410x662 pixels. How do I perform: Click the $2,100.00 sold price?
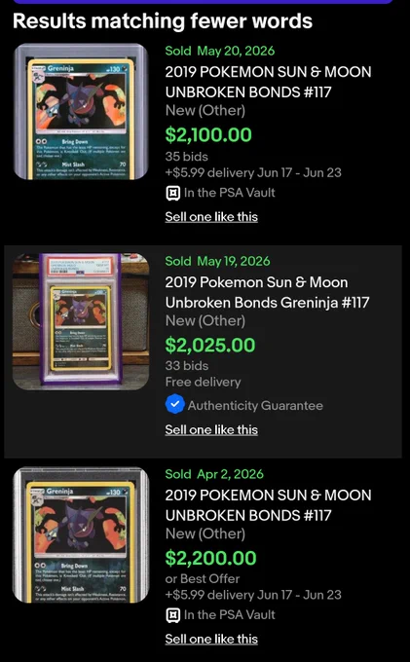click(x=208, y=134)
